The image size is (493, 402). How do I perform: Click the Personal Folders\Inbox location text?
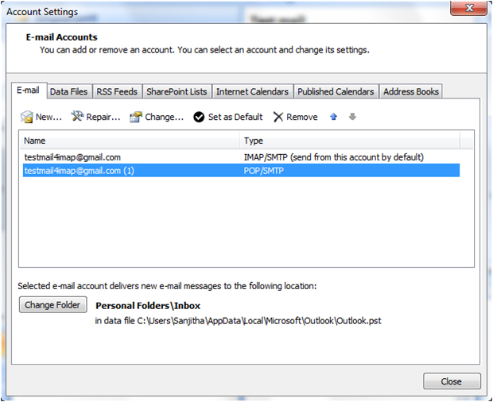tap(148, 306)
